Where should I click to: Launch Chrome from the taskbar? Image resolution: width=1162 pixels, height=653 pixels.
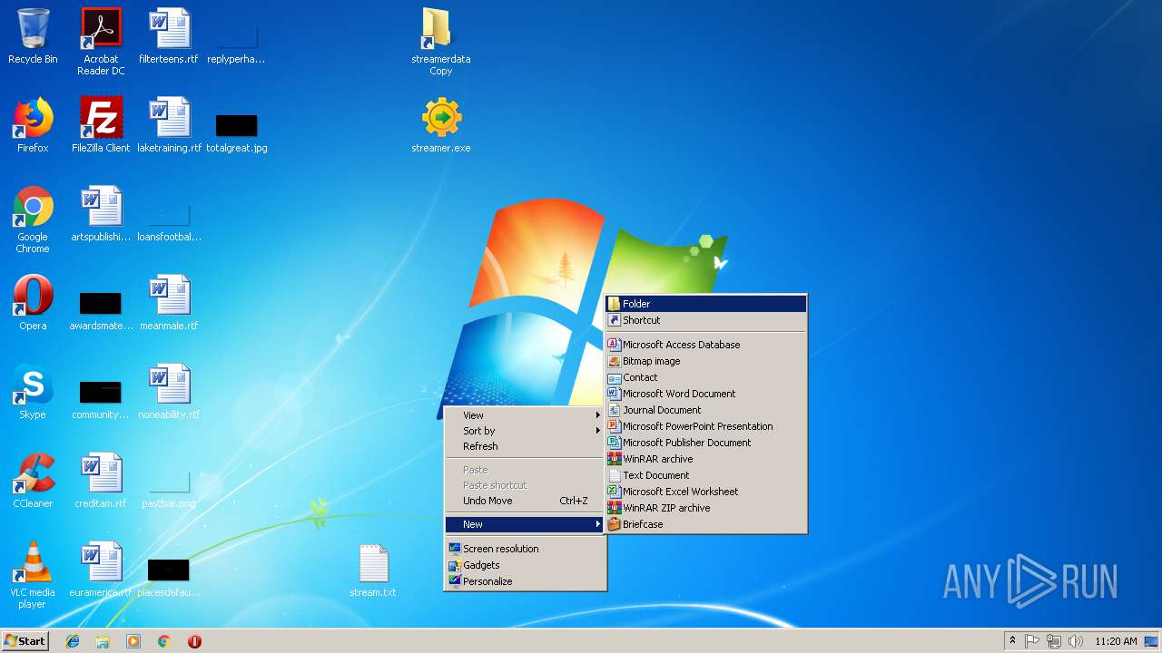(x=164, y=641)
